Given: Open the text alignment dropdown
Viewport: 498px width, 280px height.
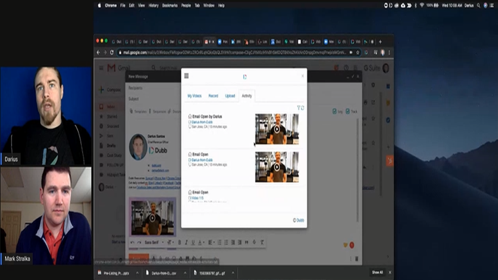Looking at the screenshot, I should [211, 242].
